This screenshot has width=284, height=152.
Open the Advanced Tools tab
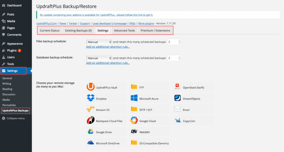click(x=124, y=31)
